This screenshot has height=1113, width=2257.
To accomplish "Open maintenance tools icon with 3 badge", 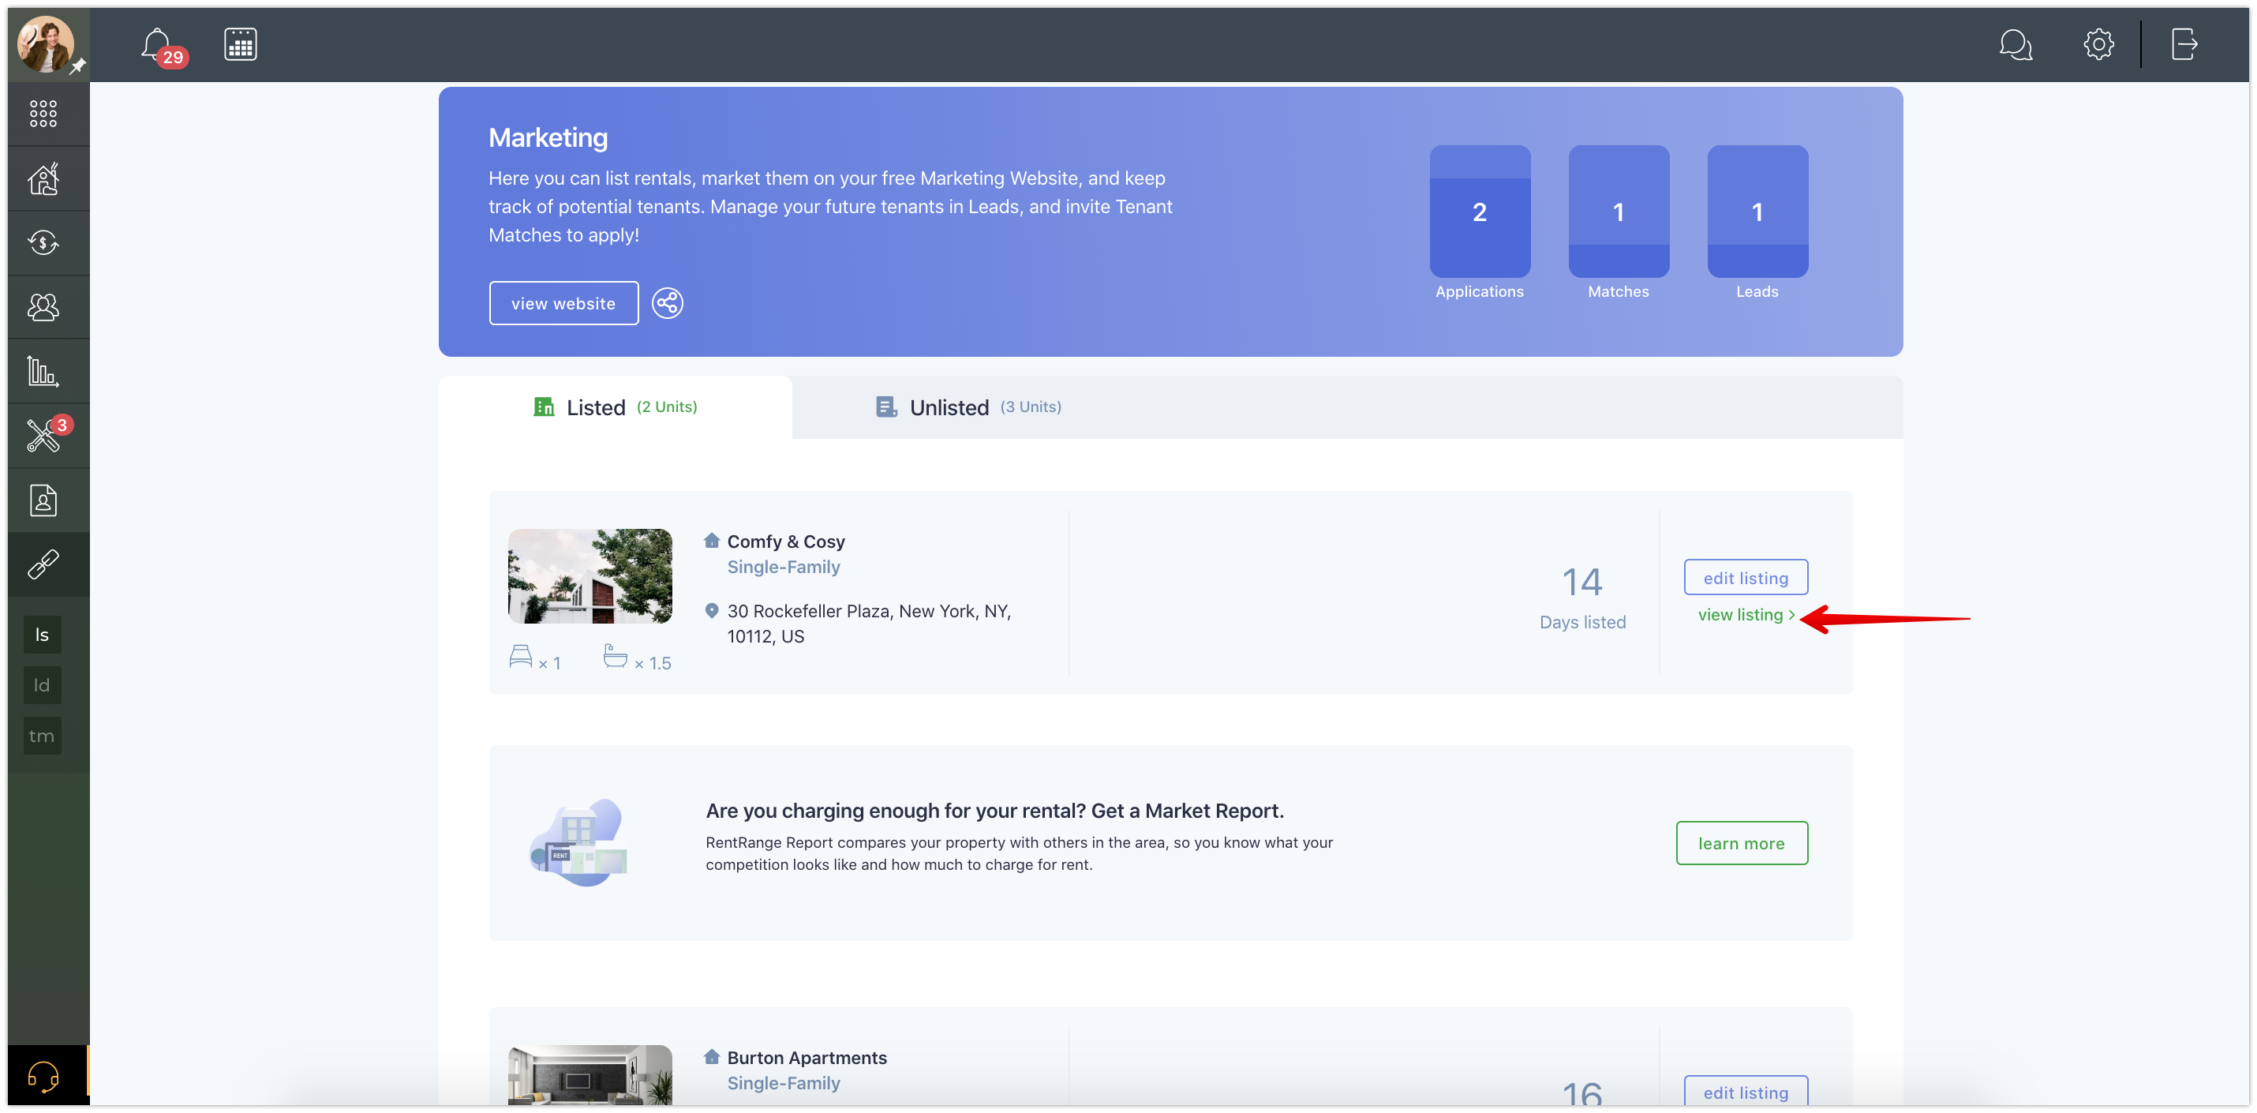I will (x=43, y=436).
